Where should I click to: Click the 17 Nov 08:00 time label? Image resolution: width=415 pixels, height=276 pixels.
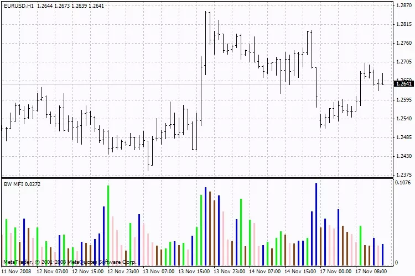click(371, 272)
